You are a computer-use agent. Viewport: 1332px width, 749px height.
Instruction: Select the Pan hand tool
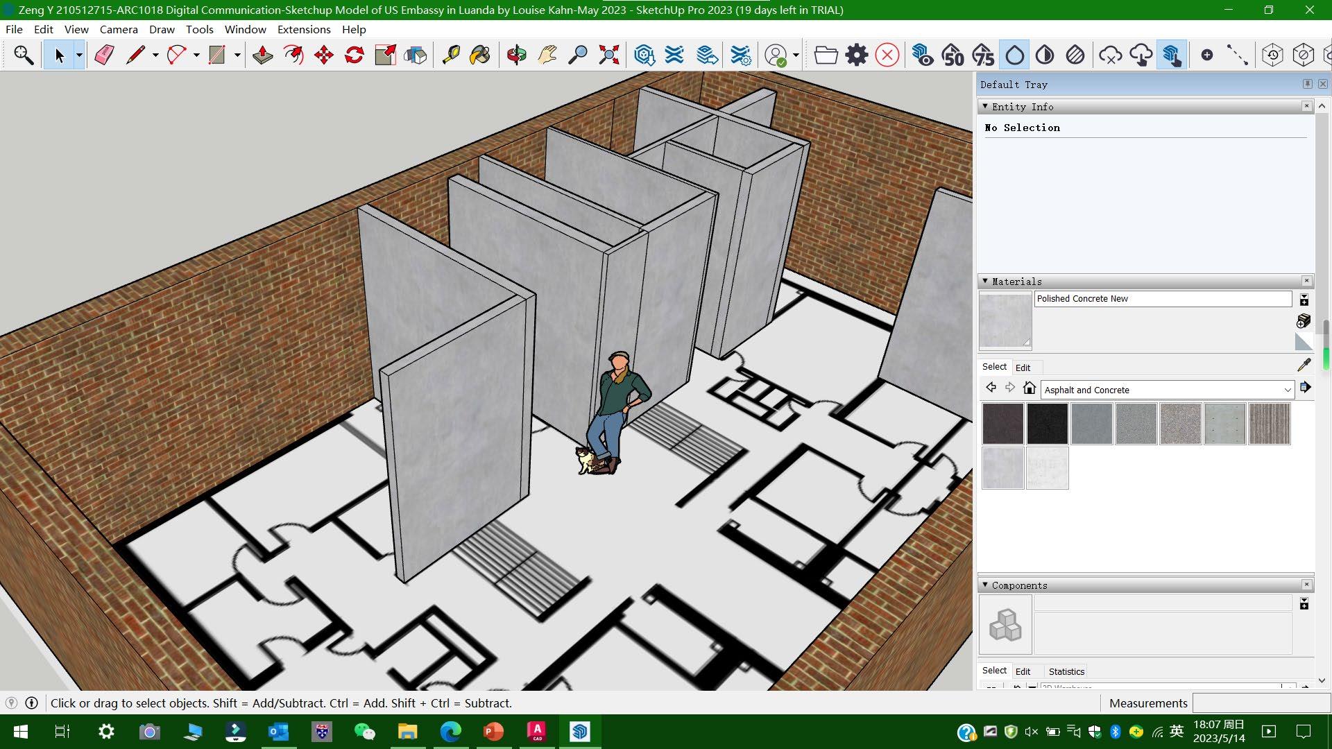pyautogui.click(x=547, y=55)
